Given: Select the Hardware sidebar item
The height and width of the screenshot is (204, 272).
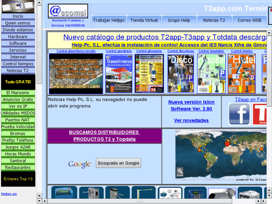Looking at the screenshot, I should [18, 36].
